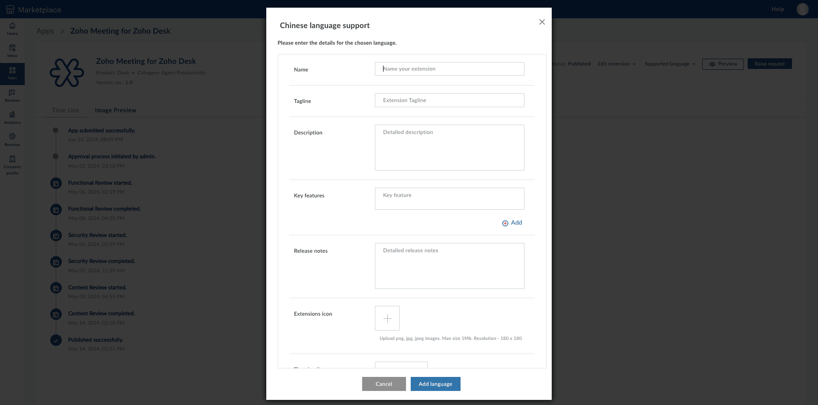Click the Content Review completed timeline icon

[56, 314]
